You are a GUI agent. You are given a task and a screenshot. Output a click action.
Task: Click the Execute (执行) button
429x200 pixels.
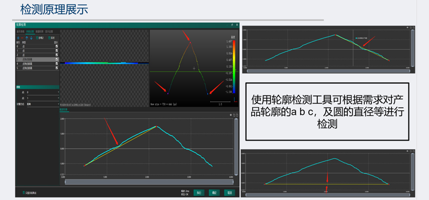[199, 192]
